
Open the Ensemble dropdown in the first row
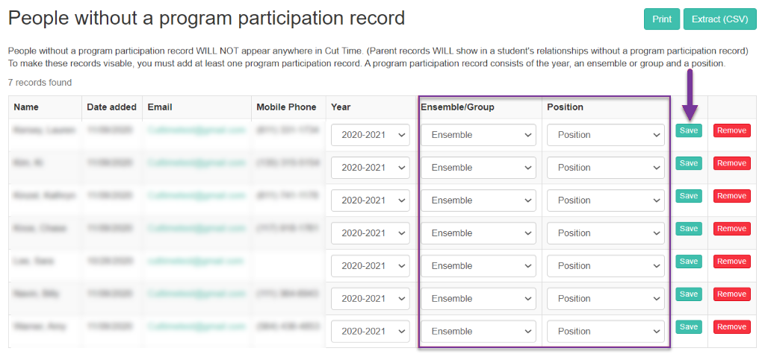(478, 135)
